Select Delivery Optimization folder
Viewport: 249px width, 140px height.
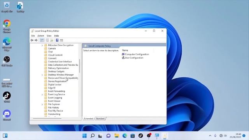[56, 68]
